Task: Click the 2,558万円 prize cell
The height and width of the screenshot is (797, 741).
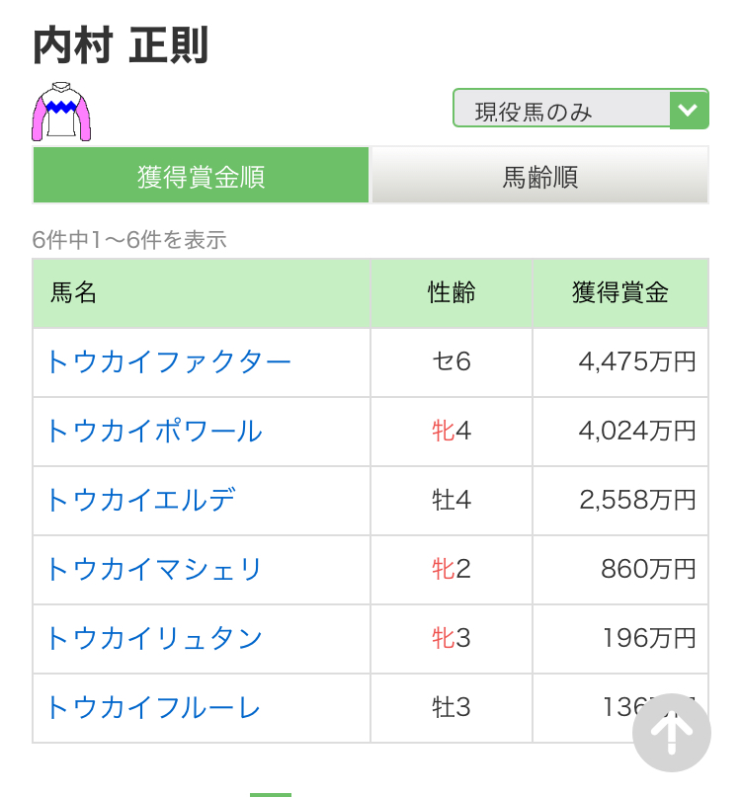Action: tap(637, 500)
